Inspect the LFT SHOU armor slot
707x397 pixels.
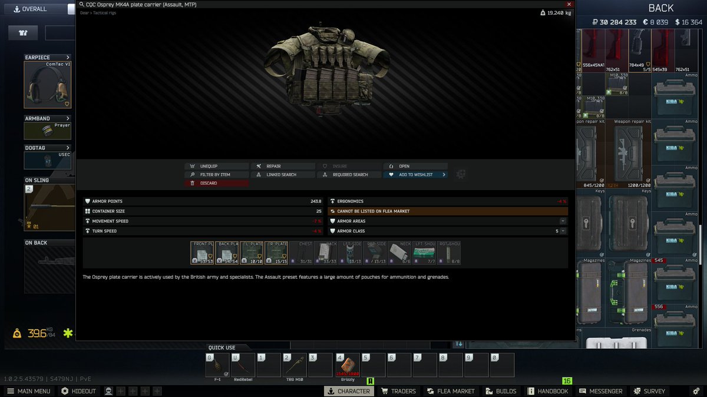(x=425, y=252)
